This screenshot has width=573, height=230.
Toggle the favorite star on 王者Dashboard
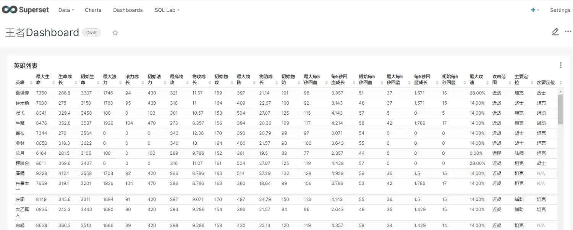115,32
